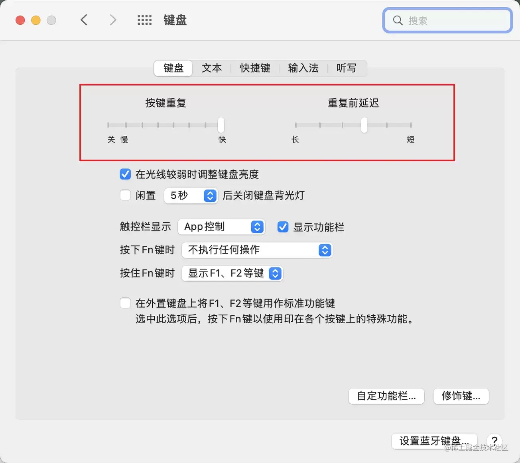Click the 选中此选项后 description text
The image size is (520, 463).
point(275,319)
